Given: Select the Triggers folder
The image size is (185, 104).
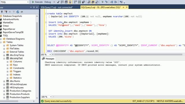Looking at the screenshot, I should click(x=17, y=71).
